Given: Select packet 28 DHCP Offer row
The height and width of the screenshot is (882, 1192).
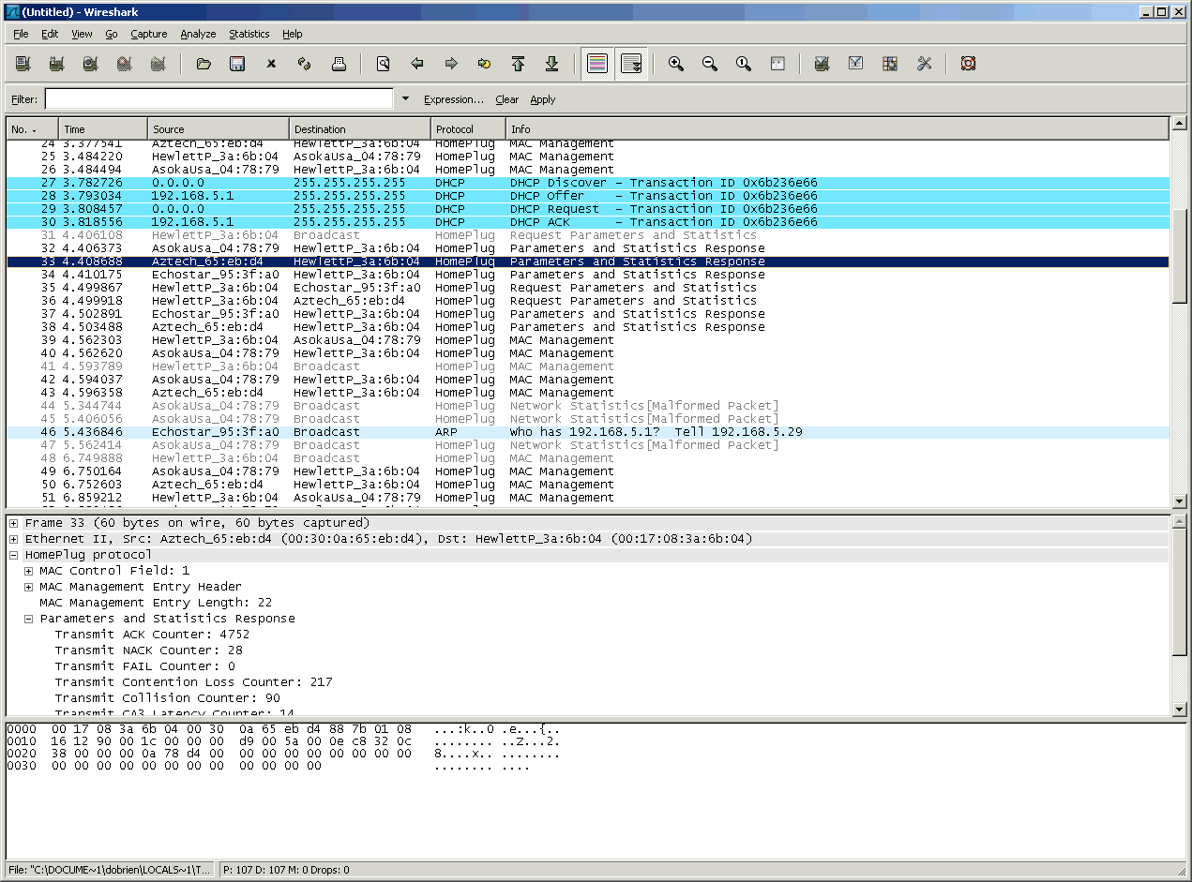Looking at the screenshot, I should click(x=588, y=196).
